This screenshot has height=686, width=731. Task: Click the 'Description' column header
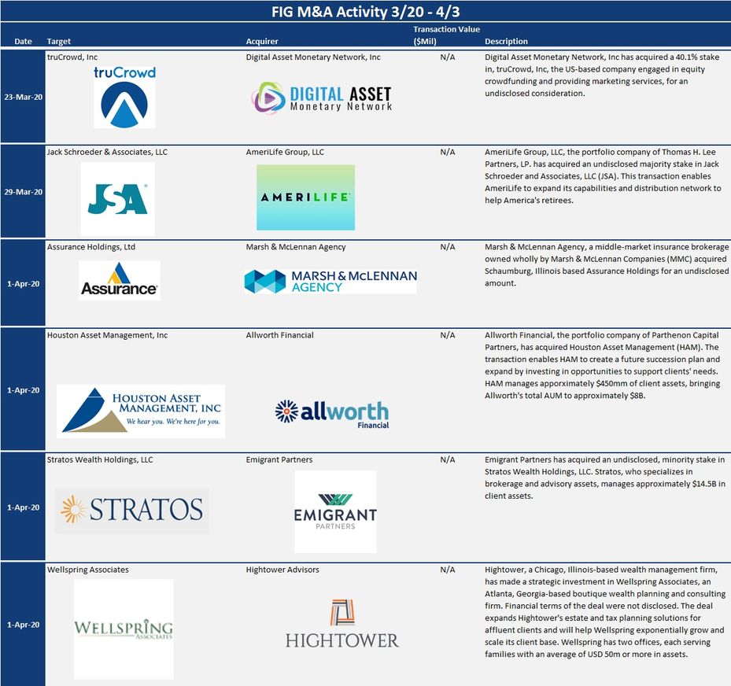coord(506,42)
